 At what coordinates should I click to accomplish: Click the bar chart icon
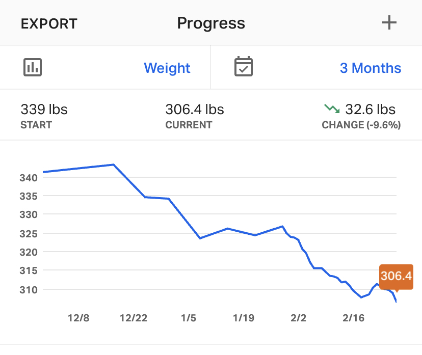coord(33,67)
